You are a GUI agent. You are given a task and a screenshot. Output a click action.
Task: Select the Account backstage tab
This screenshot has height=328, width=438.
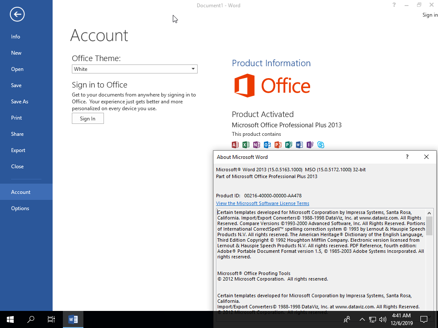pyautogui.click(x=26, y=192)
